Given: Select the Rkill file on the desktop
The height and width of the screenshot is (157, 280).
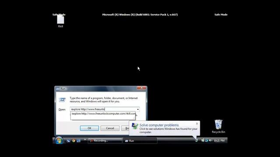Looking at the screenshot, I should 60,21.
